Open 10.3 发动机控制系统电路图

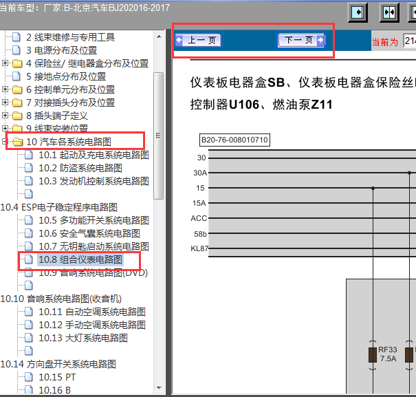click(94, 181)
